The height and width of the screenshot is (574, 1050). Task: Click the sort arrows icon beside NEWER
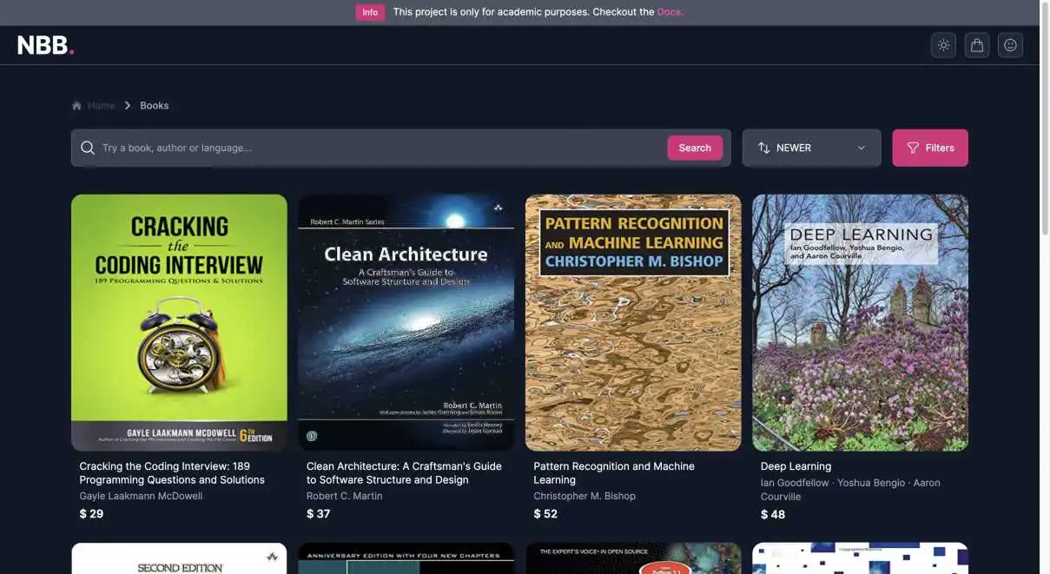[764, 148]
